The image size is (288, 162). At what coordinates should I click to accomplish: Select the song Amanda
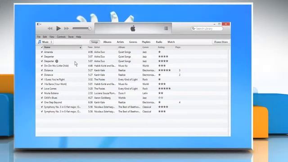[49, 52]
